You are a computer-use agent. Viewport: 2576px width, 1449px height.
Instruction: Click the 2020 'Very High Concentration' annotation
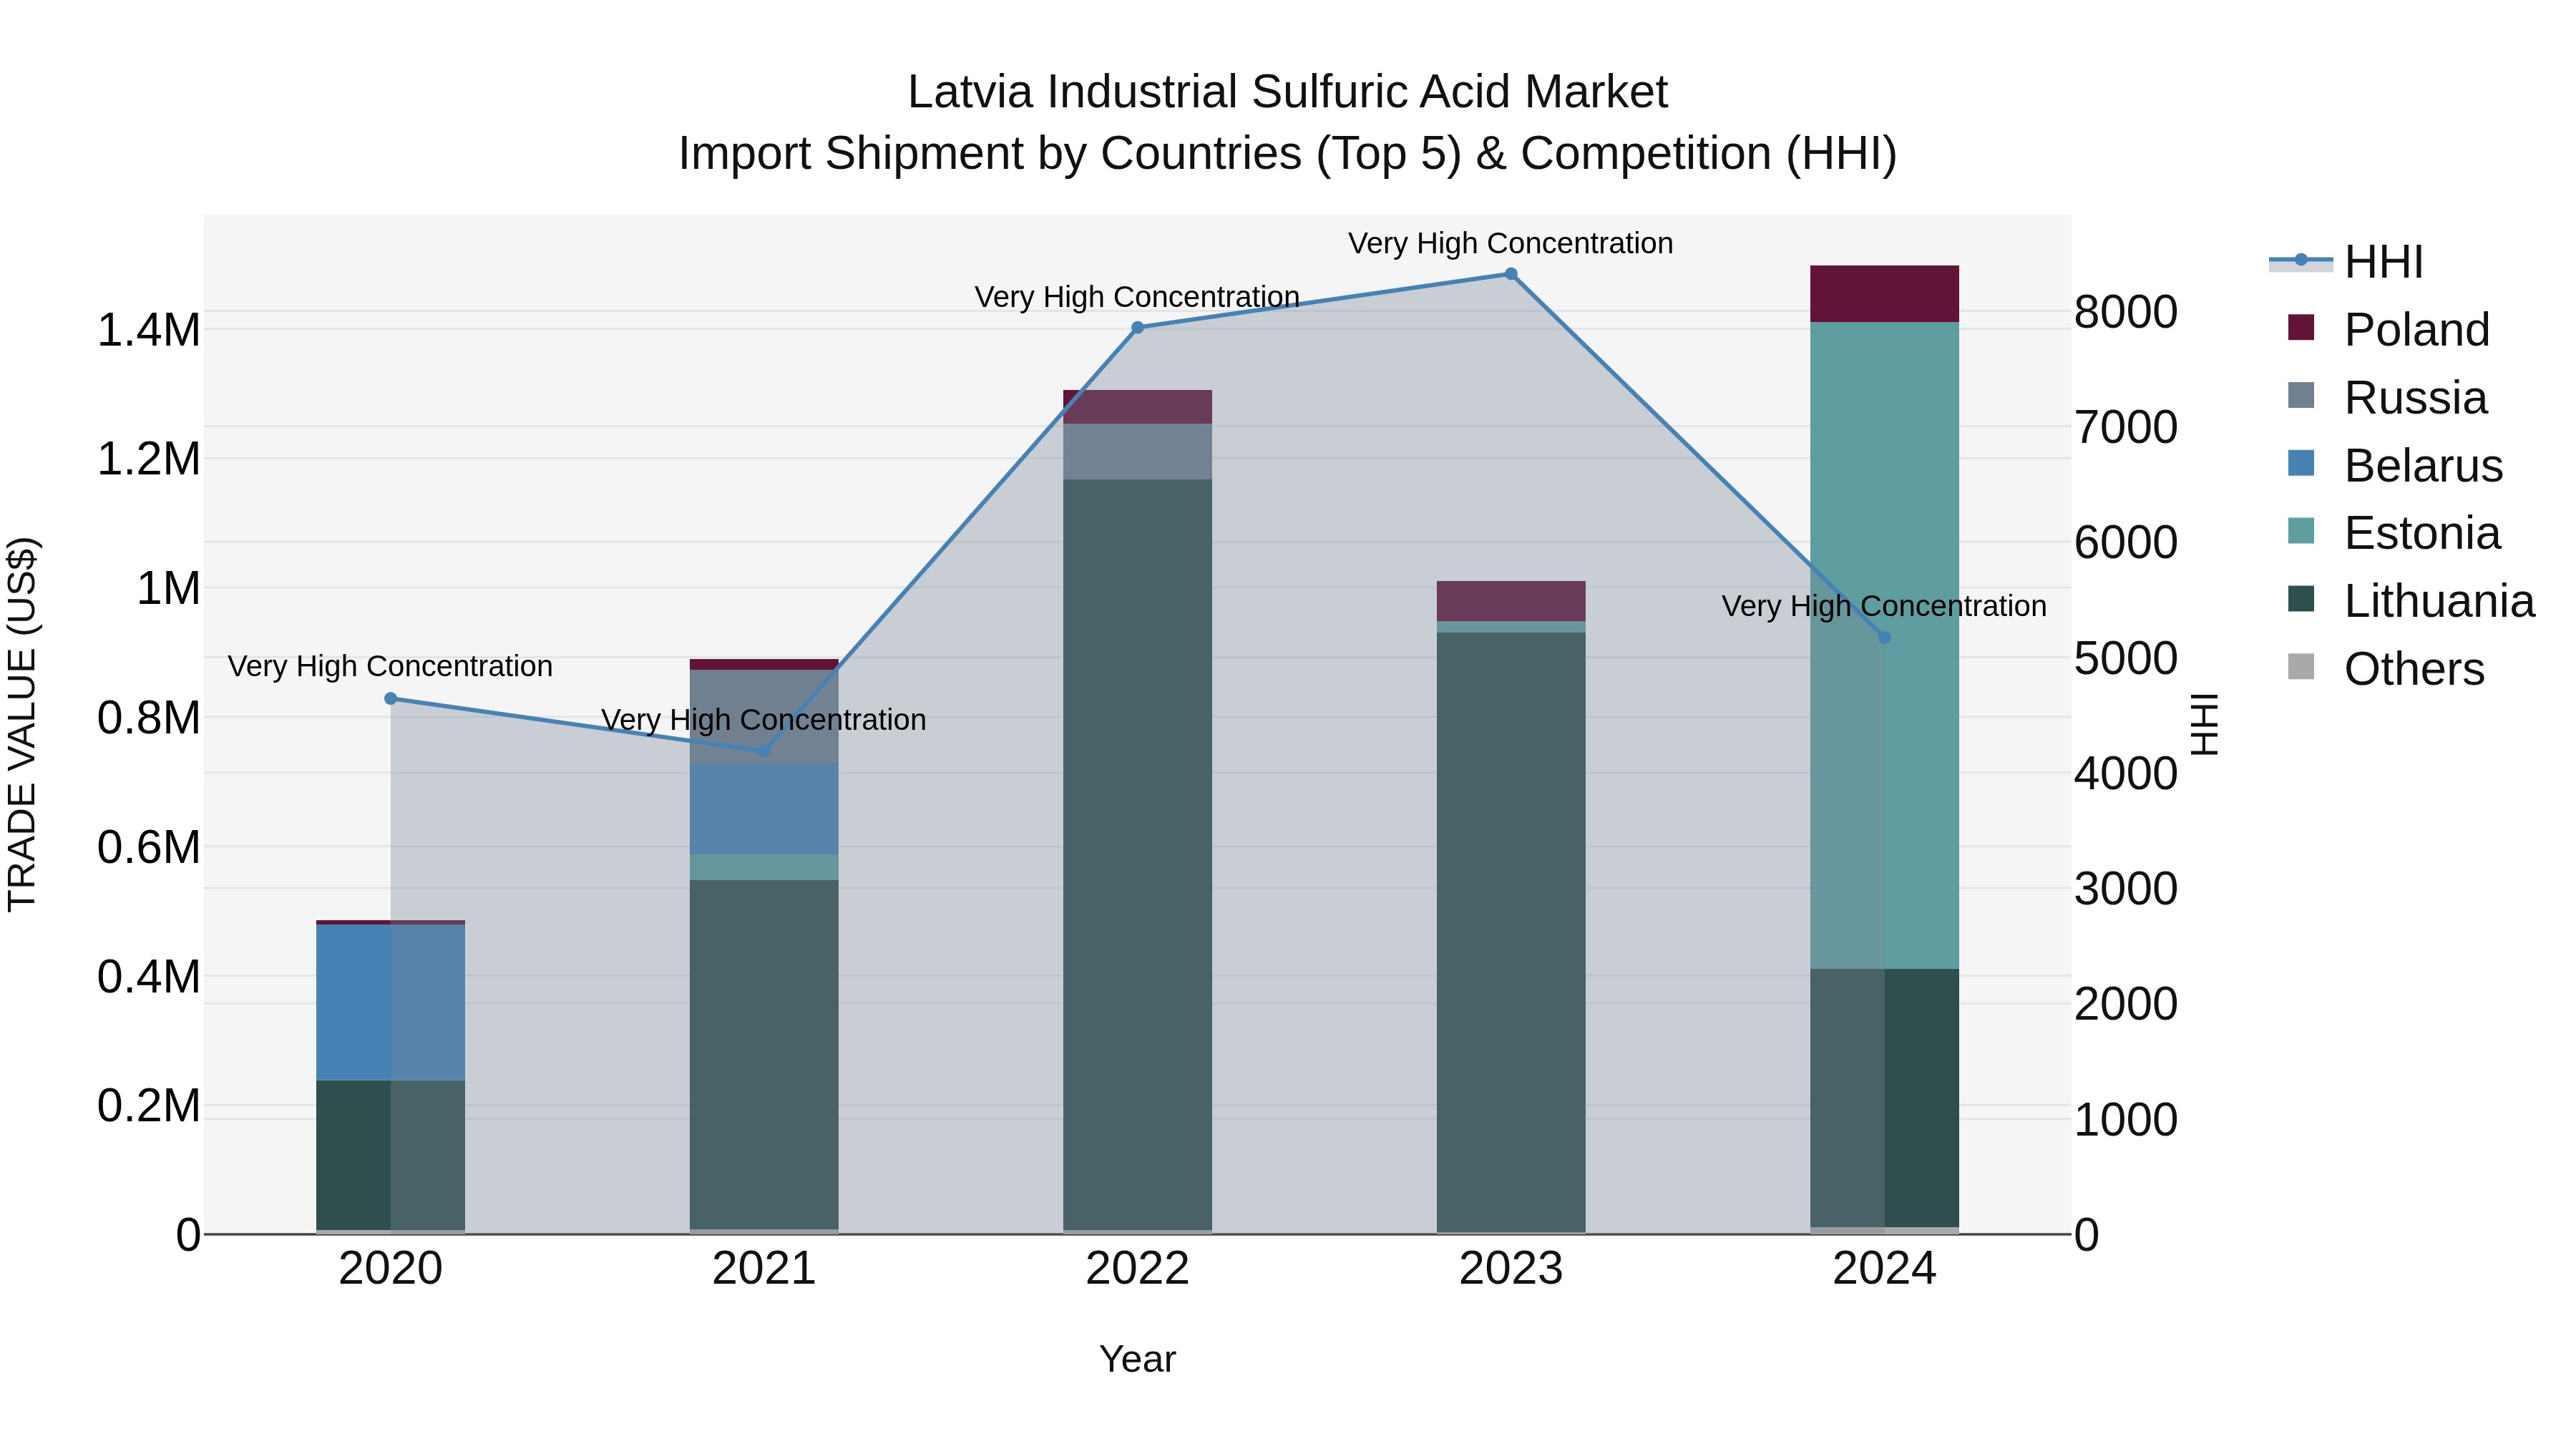pyautogui.click(x=390, y=666)
